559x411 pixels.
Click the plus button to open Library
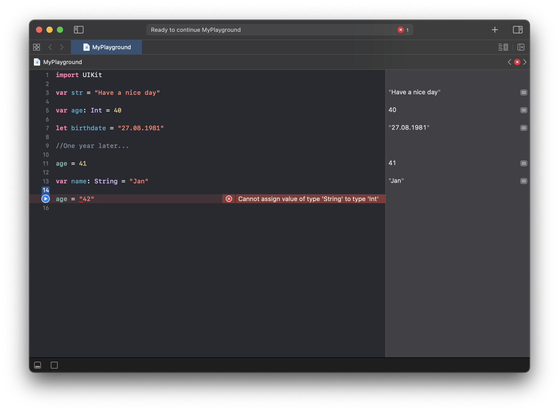(495, 29)
